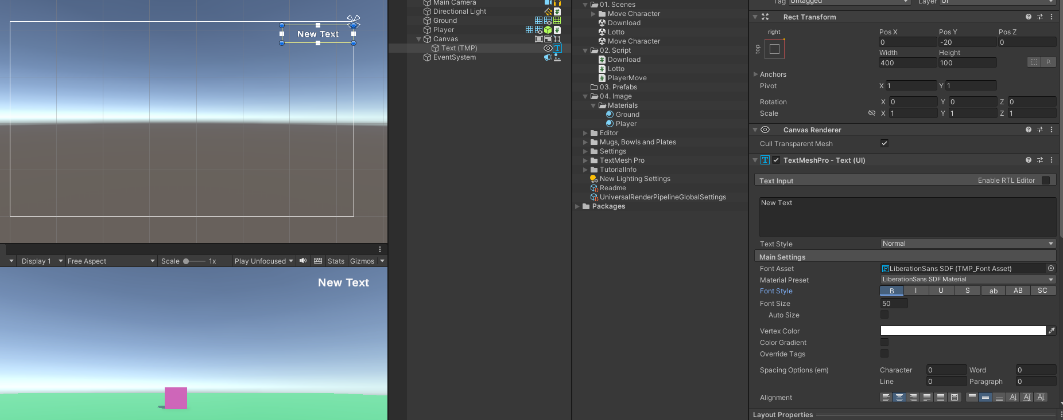Pick Vertex Color with eyedropper
1063x420 pixels.
(x=1052, y=331)
